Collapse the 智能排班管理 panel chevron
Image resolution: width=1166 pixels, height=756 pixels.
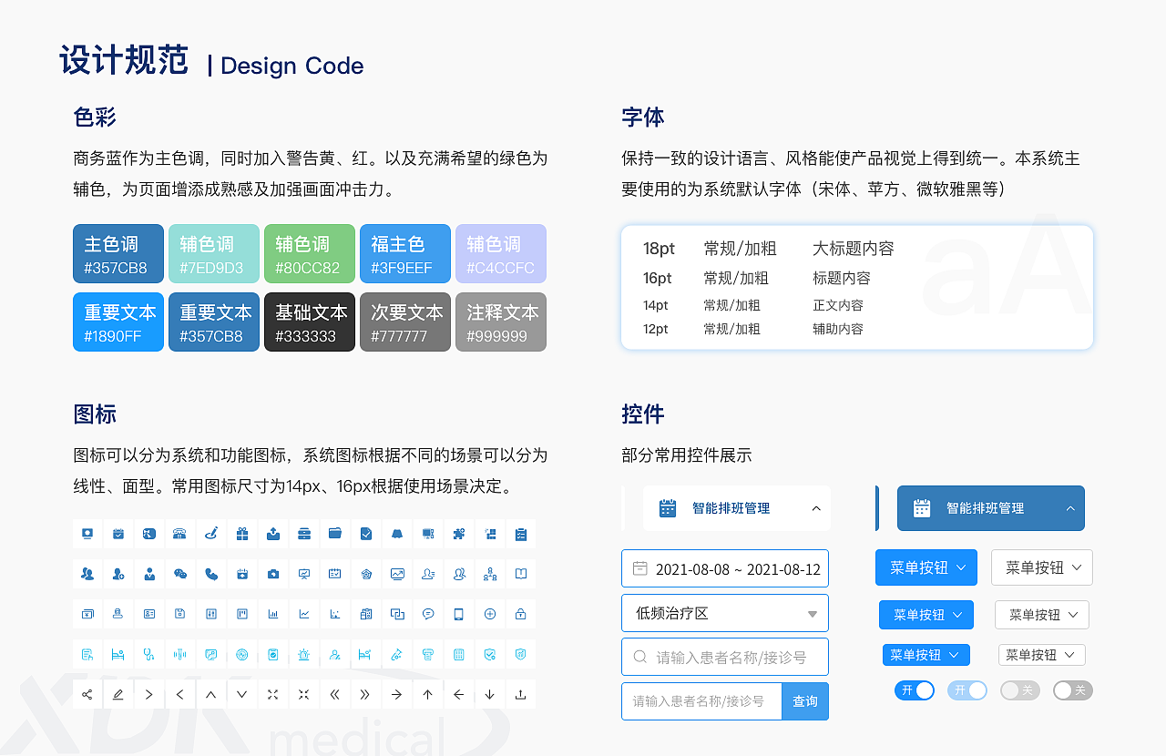coord(817,507)
